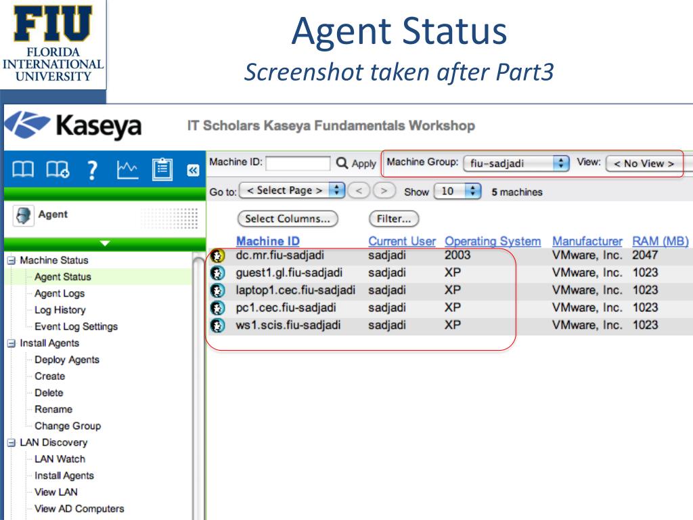
Task: Open the Show 10 rows dropdown
Action: coord(457,191)
